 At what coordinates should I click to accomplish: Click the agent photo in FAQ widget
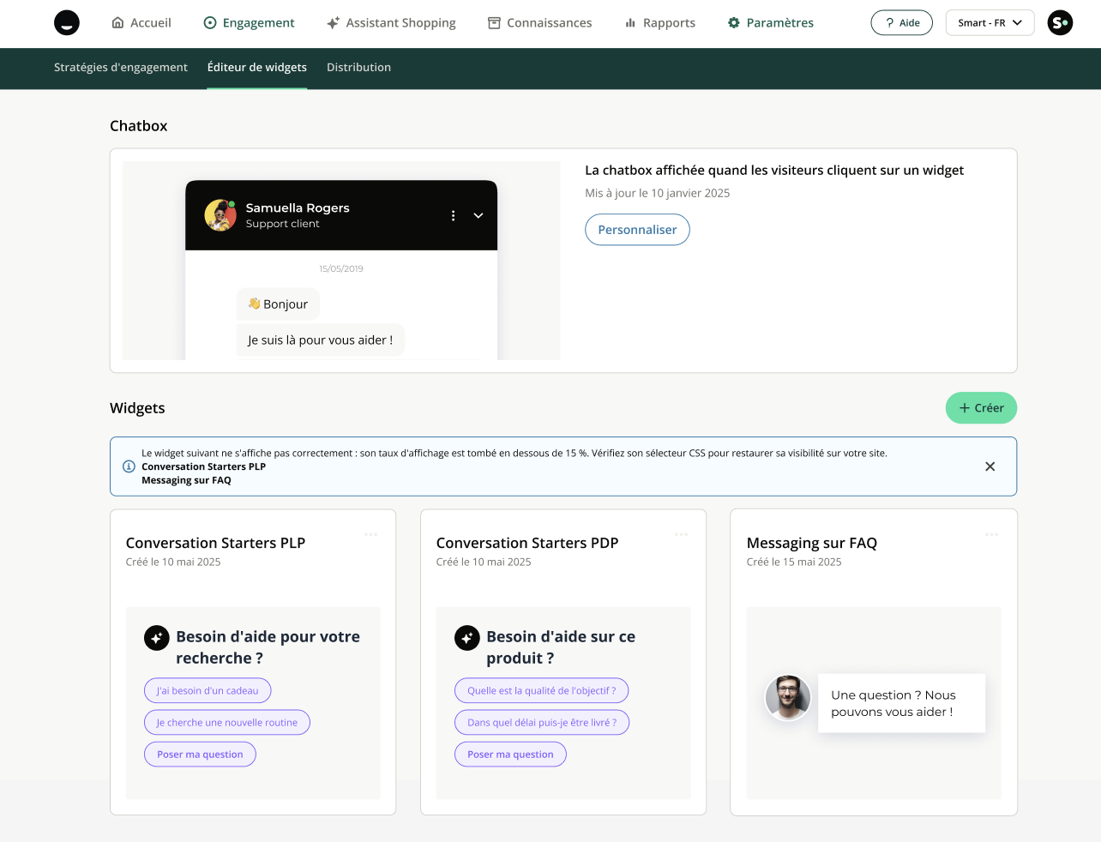[x=787, y=698]
